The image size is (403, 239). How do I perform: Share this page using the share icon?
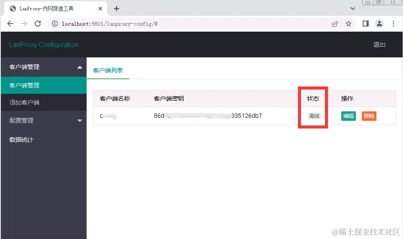point(335,24)
